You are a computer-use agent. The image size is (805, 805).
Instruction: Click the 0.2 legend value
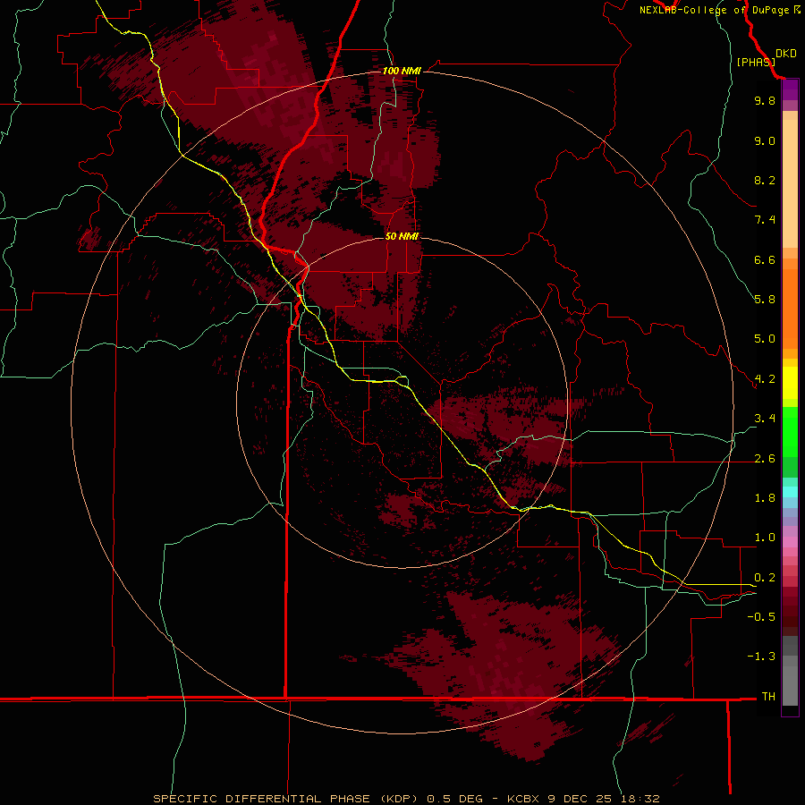click(x=765, y=578)
